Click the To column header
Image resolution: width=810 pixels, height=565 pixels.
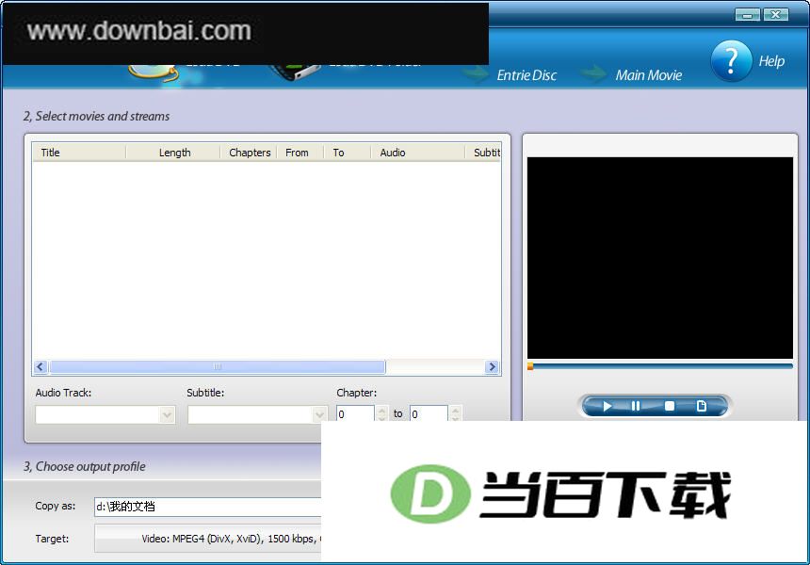[x=348, y=153]
